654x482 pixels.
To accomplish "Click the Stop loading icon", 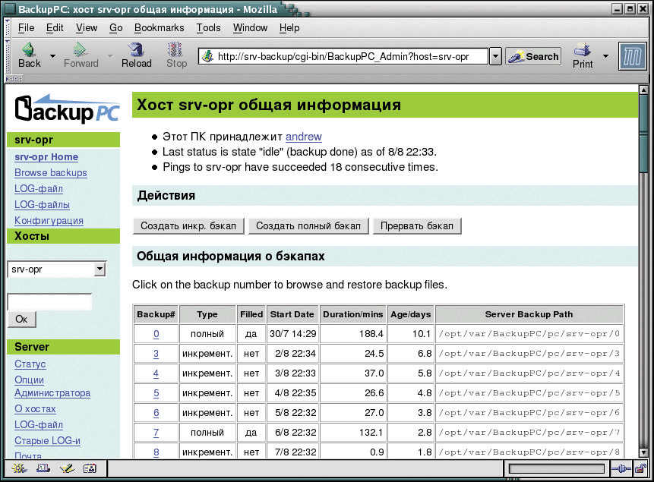I will point(176,55).
